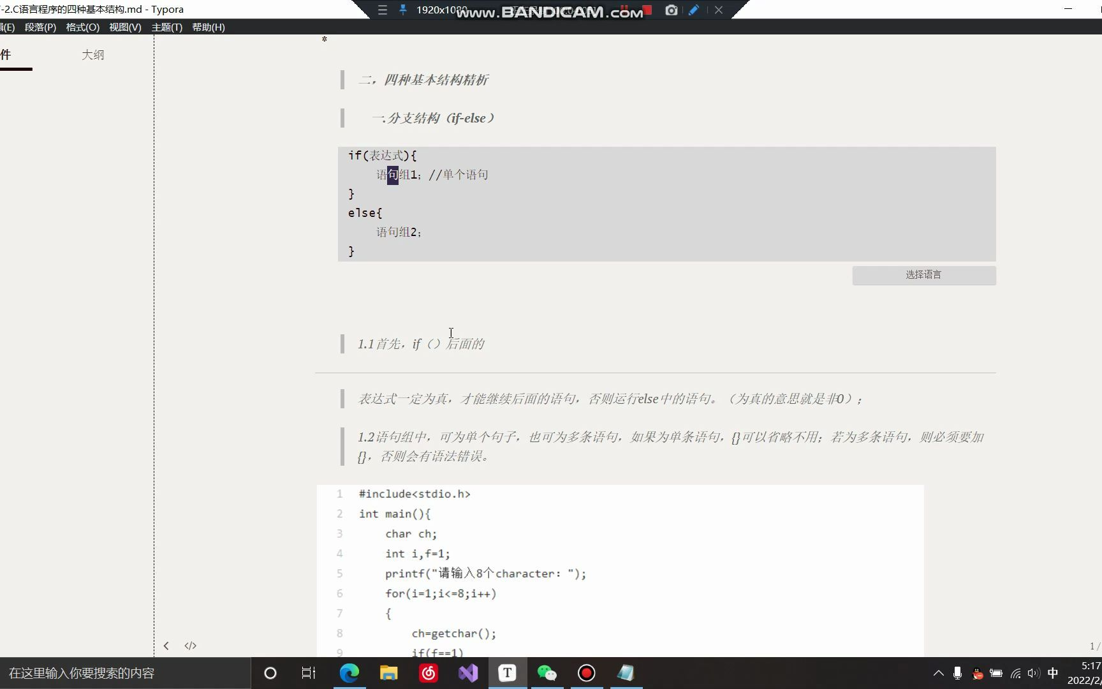
Task: Click the Windows search box
Action: 125,673
